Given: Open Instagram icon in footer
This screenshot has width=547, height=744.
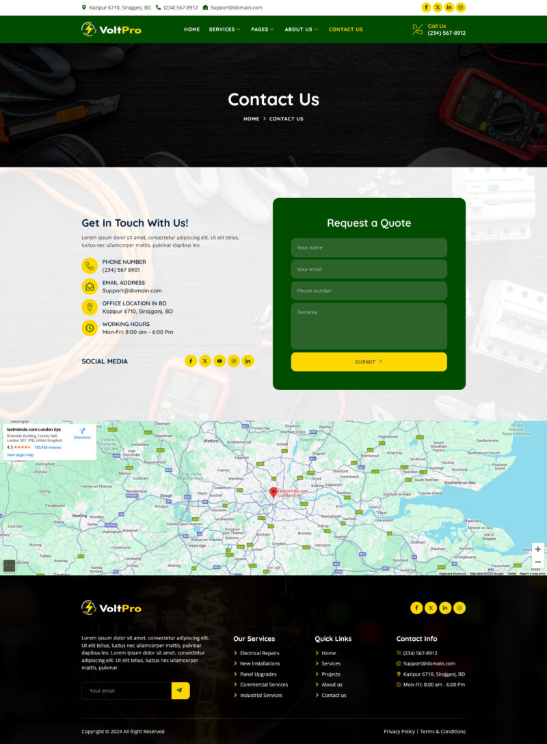Looking at the screenshot, I should [x=459, y=608].
